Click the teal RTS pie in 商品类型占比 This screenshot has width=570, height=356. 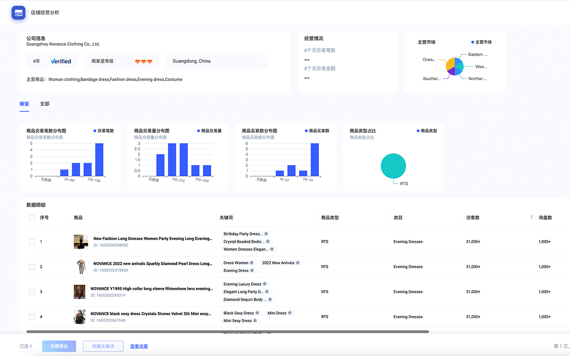(393, 166)
